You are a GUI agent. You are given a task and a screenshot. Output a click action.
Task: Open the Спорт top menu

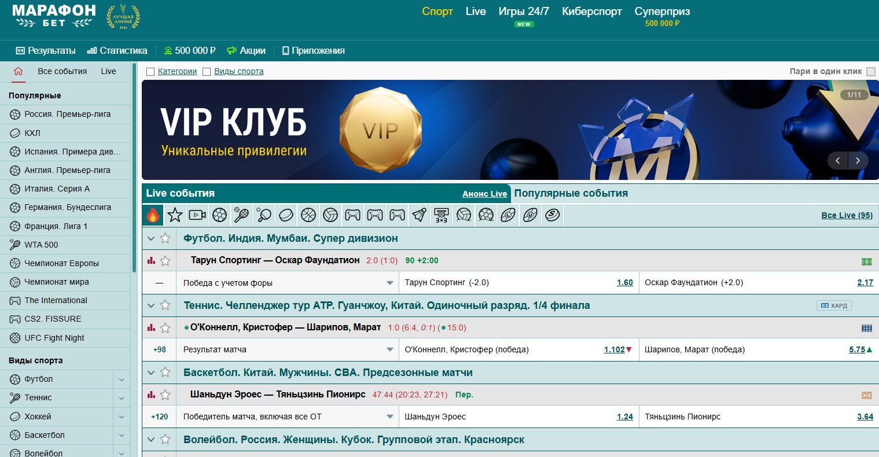click(x=437, y=12)
